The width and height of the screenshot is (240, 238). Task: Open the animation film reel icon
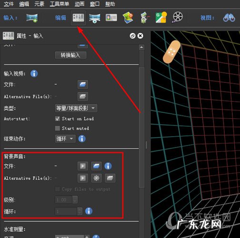point(178,17)
